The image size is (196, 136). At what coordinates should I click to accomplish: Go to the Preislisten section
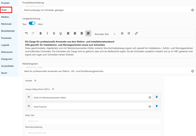(x=6, y=38)
